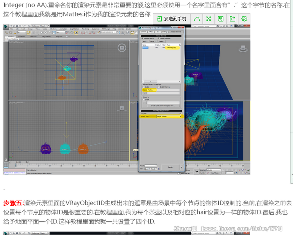Open the selection filter All dropdown
Image resolution: width=293 pixels, height=235 pixels.
pos(21,32)
